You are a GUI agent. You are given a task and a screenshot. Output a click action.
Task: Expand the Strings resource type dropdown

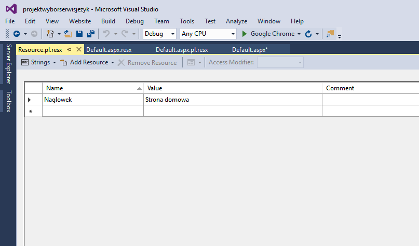[54, 62]
